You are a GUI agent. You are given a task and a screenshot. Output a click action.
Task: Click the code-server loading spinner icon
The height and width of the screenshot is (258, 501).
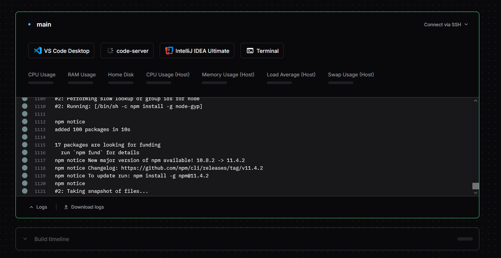point(110,51)
